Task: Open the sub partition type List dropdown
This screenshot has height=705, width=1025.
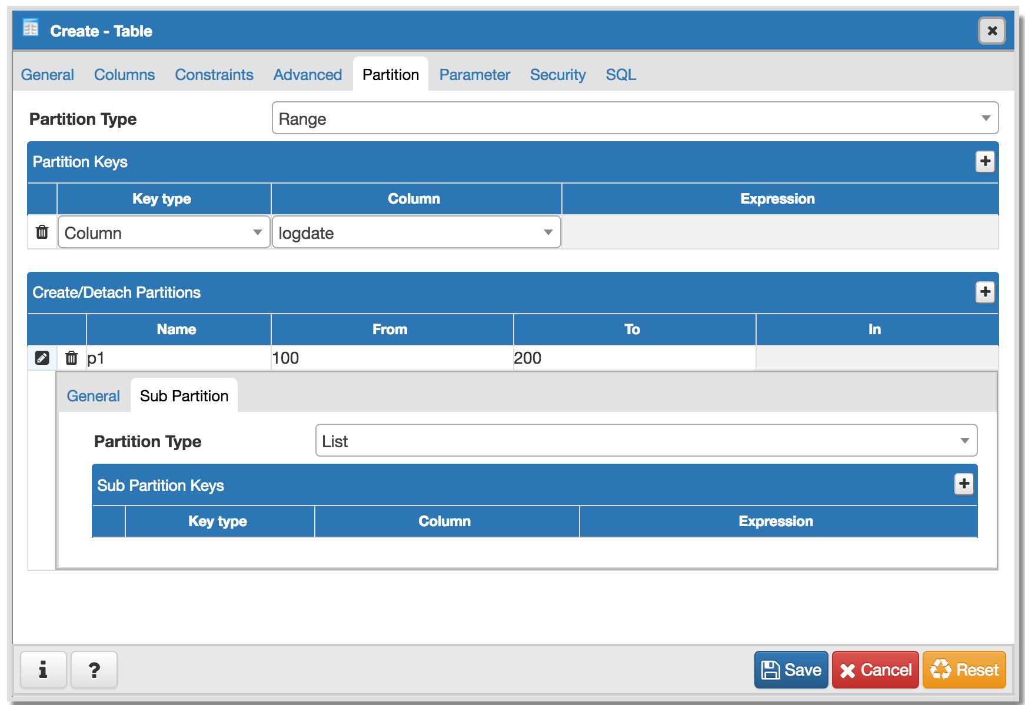Action: click(645, 441)
